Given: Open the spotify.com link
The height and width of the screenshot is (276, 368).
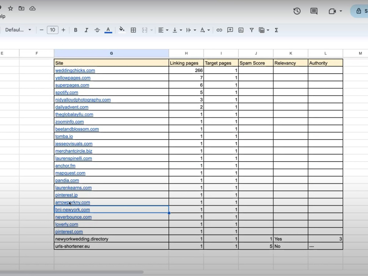Looking at the screenshot, I should (x=67, y=92).
